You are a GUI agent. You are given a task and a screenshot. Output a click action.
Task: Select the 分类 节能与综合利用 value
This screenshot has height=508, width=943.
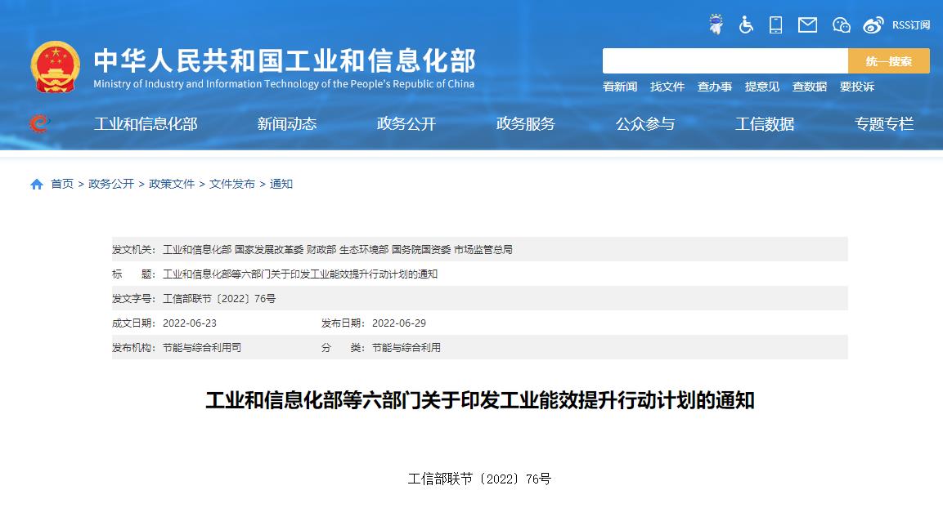pyautogui.click(x=406, y=348)
